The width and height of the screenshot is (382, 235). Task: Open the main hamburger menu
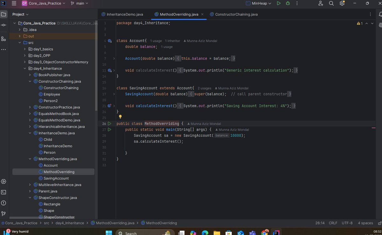point(14,3)
